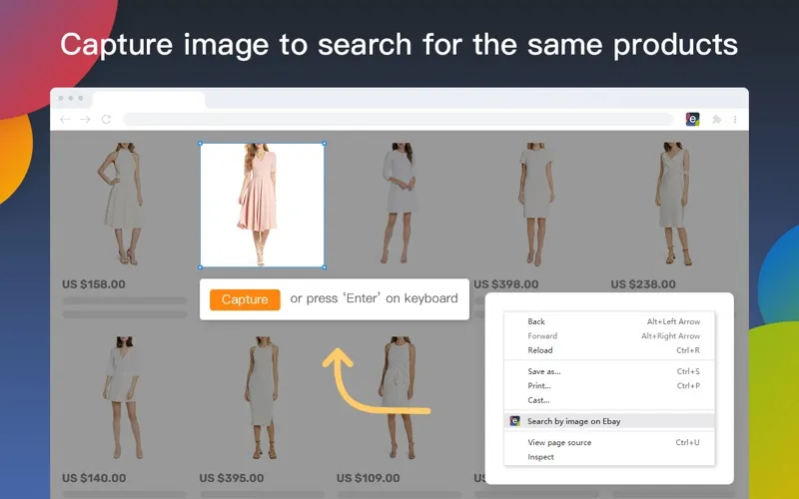Open the dress above US $109.00
This screenshot has height=499, width=799.
[x=399, y=397]
